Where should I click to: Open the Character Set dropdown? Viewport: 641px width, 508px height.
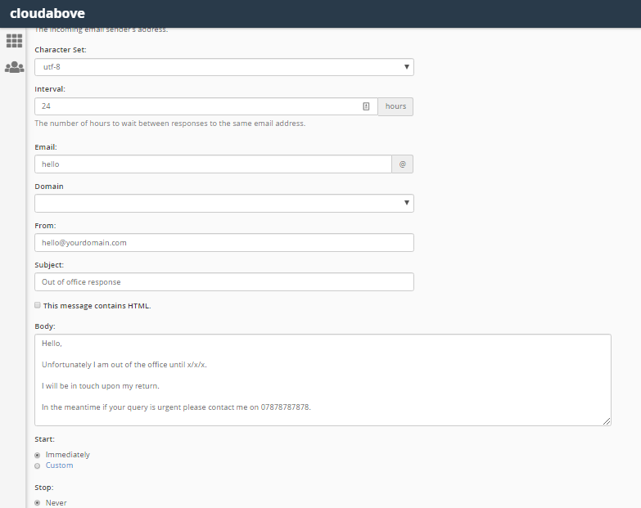coord(223,67)
